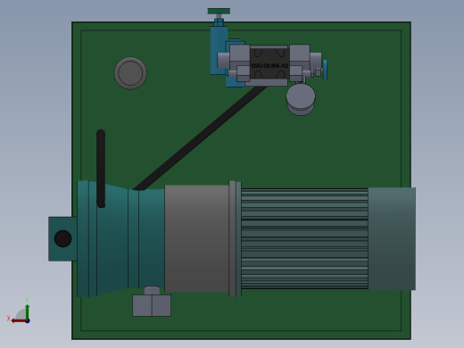Click the black hole in pump mounting bracket
Viewport: 464px width, 348px height.
[x=63, y=238]
